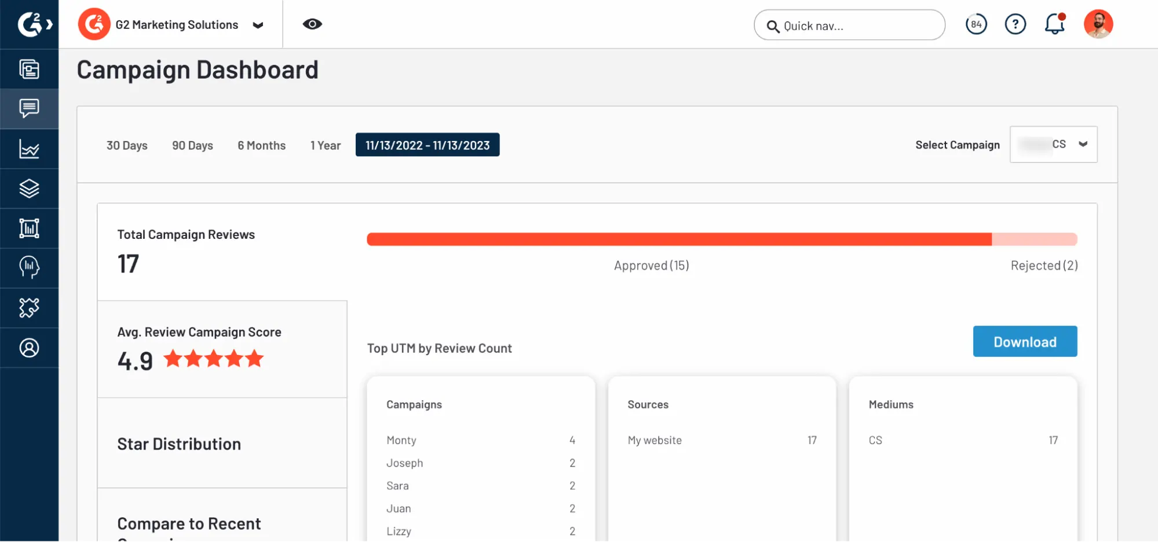Expand the G2 Marketing Solutions dropdown
Viewport: 1158px width, 542px height.
point(258,25)
